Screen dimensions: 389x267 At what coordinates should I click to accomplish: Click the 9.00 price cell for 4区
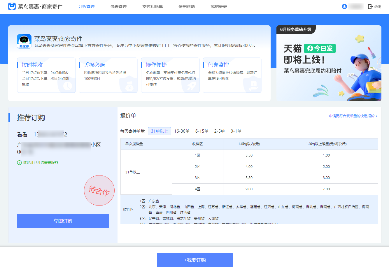(x=249, y=189)
